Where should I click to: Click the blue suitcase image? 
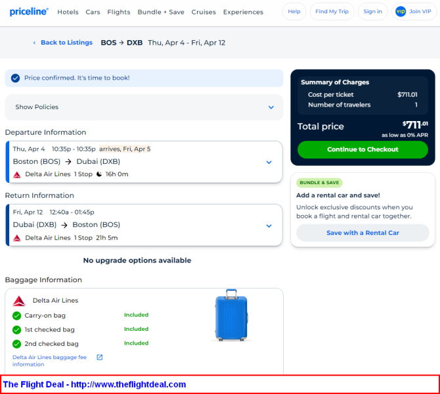tap(231, 315)
